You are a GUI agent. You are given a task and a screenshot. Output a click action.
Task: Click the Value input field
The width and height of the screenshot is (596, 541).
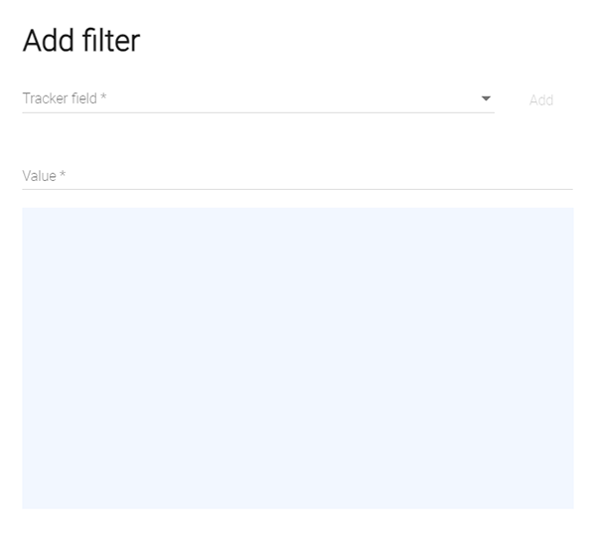click(297, 176)
